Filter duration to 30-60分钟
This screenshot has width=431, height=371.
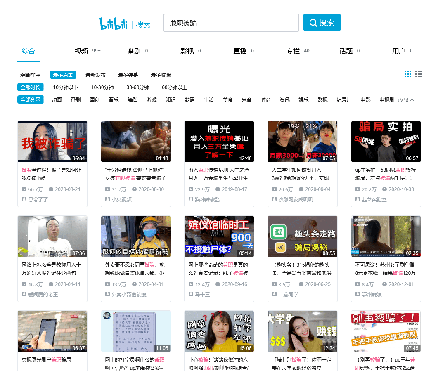coord(138,87)
